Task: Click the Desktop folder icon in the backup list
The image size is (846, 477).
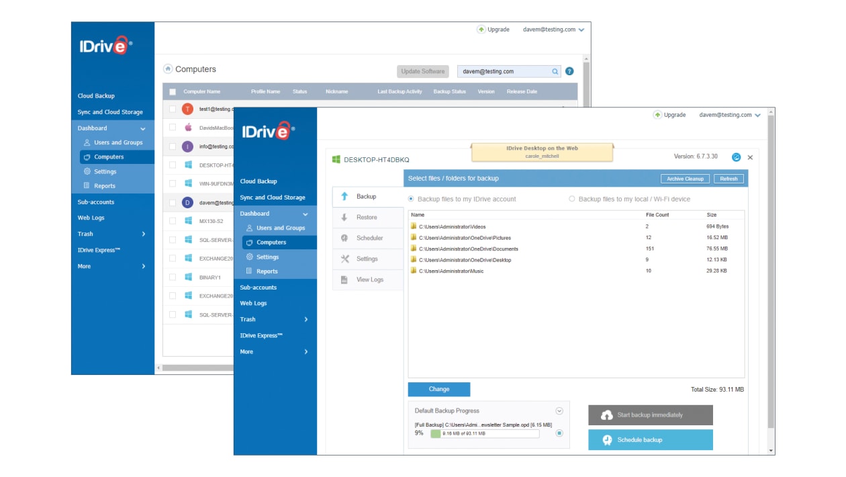Action: [x=414, y=259]
